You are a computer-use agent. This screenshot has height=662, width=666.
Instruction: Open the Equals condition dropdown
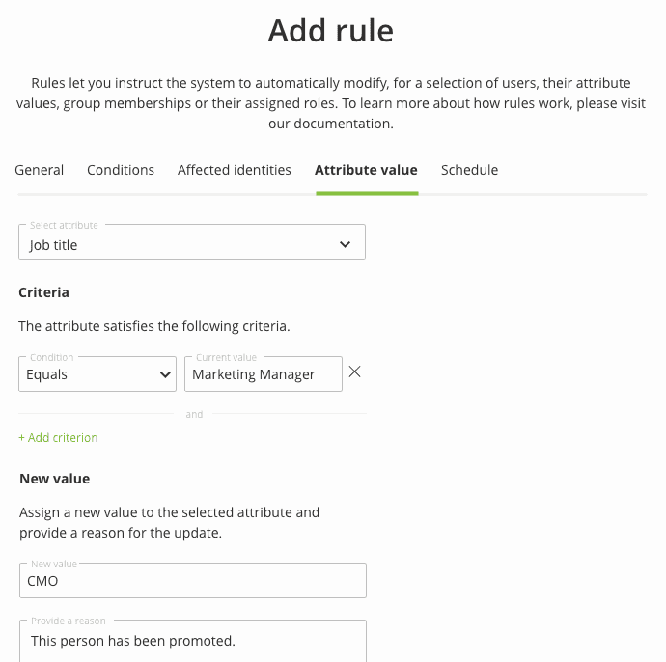97,374
